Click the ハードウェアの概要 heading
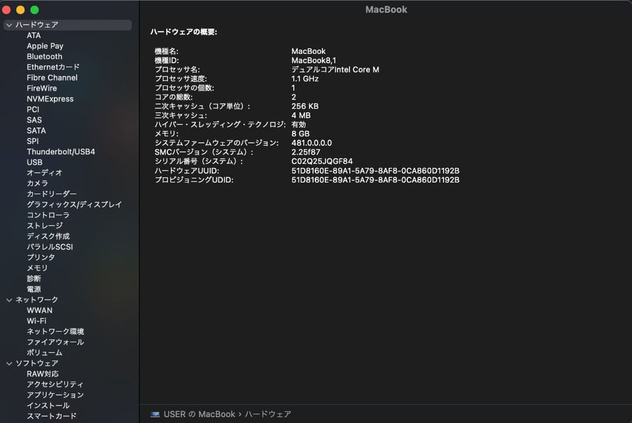Viewport: 632px width, 423px height. 183,32
